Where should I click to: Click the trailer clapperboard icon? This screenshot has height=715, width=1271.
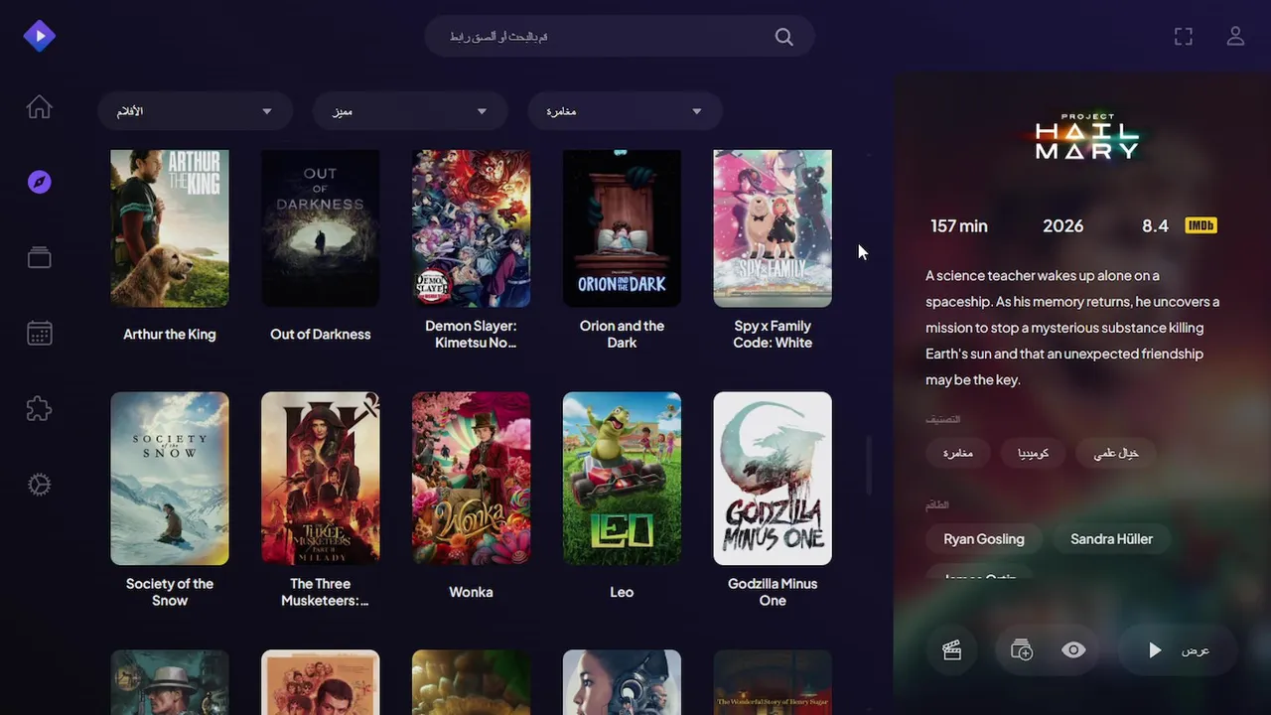point(952,650)
